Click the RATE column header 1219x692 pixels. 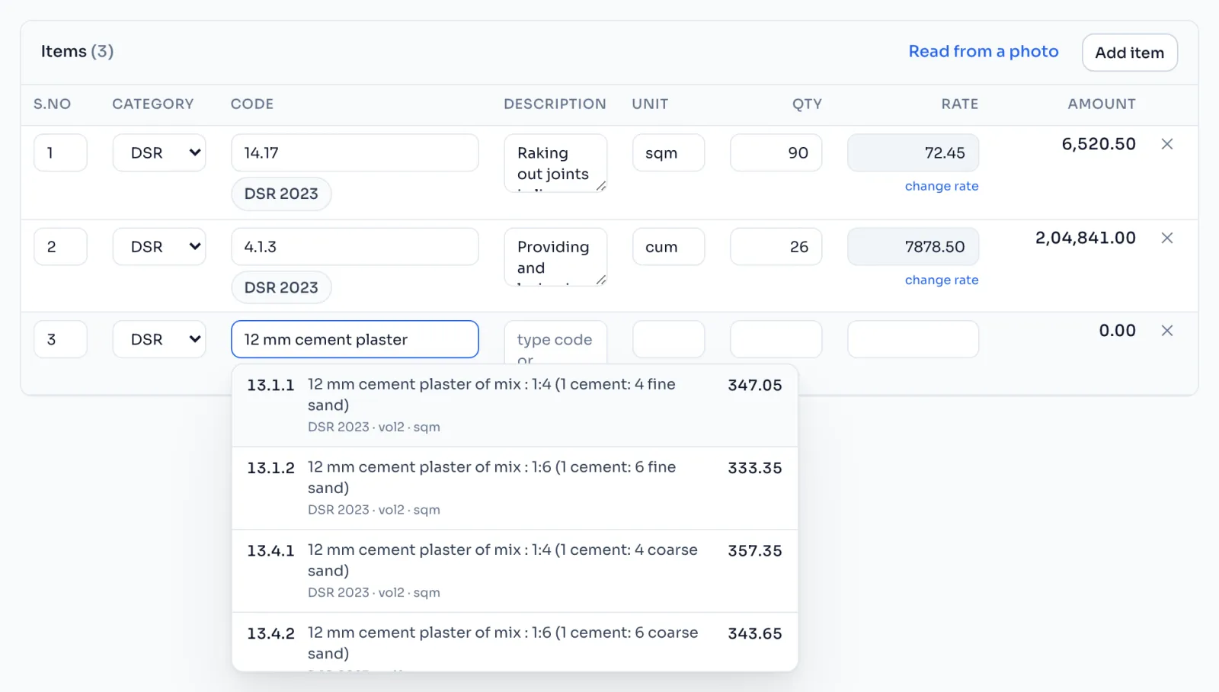[959, 104]
